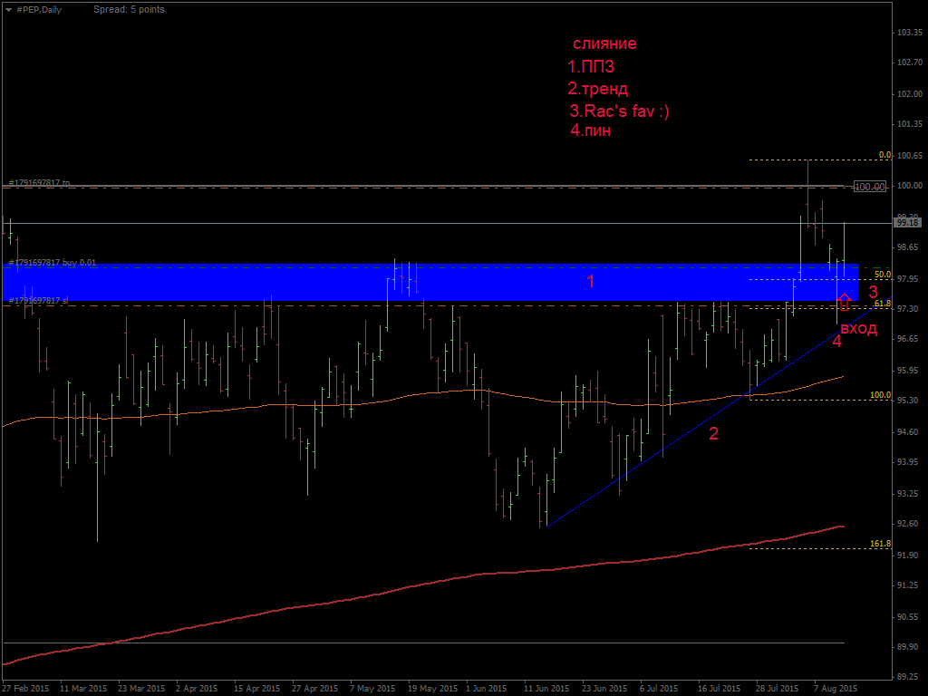
Task: Click the #PEP,Daily chart title
Action: pyautogui.click(x=39, y=9)
